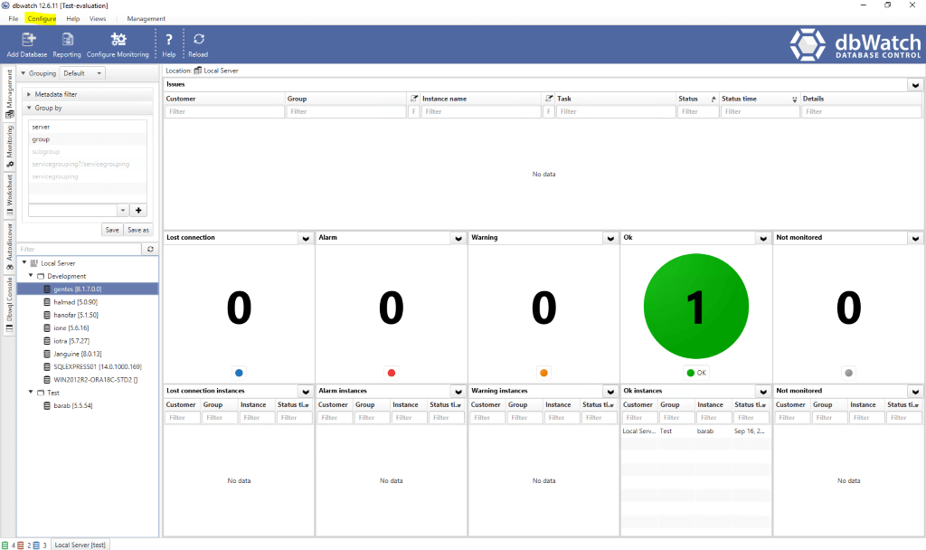The width and height of the screenshot is (926, 550).
Task: Toggle the green OK legend item
Action: pyautogui.click(x=696, y=373)
